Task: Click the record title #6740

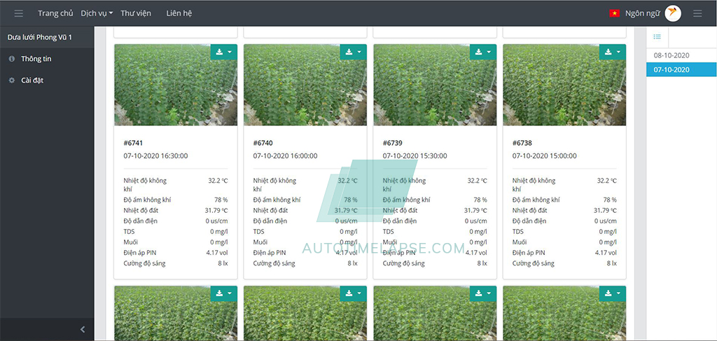Action: (263, 143)
